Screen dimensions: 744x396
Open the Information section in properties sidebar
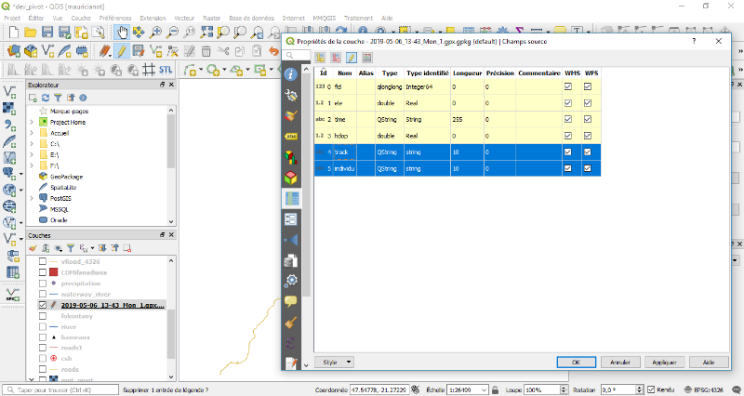point(291,74)
